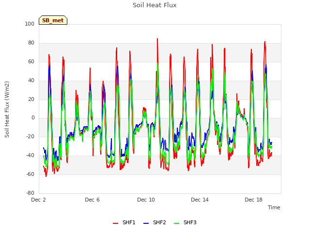Click the -60 y-axis tick label
This screenshot has width=310, height=232.
pos(30,174)
